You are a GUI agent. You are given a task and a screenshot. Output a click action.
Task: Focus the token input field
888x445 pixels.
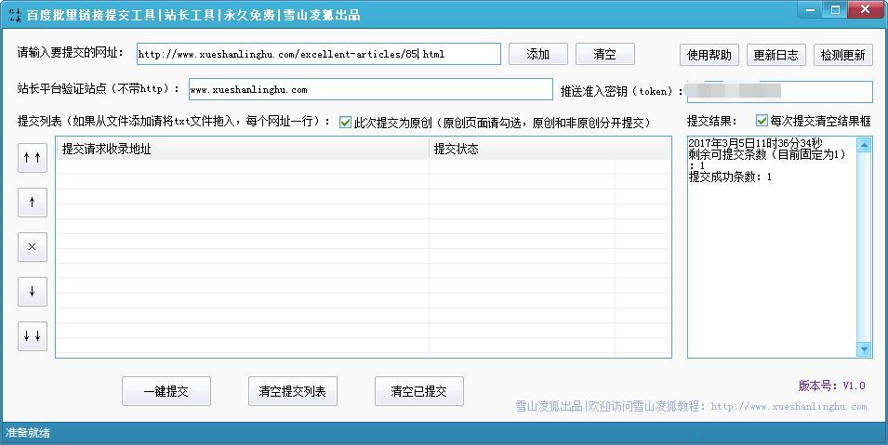(x=780, y=91)
